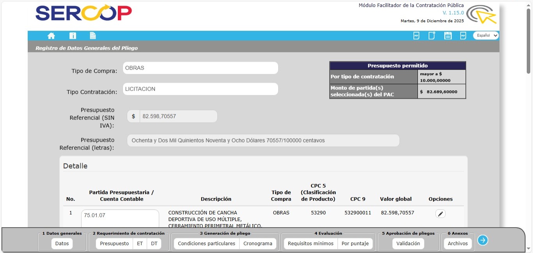This screenshot has height=253, width=533.
Task: Open Condiciones particulares section
Action: [x=206, y=244]
